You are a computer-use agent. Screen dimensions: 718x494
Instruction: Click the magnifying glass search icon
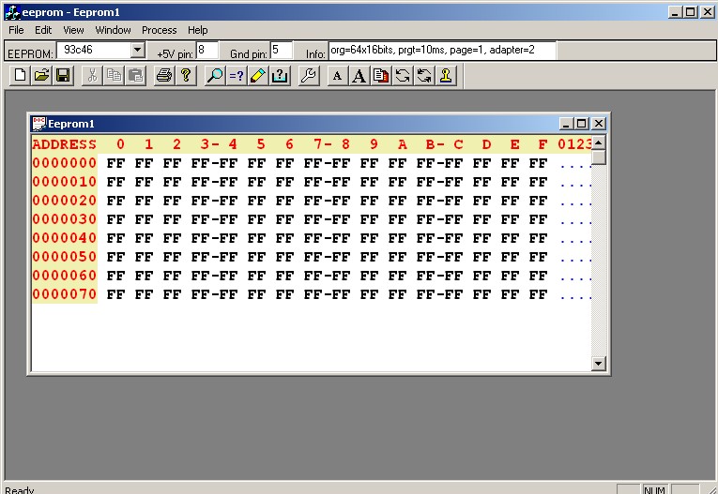pyautogui.click(x=215, y=76)
